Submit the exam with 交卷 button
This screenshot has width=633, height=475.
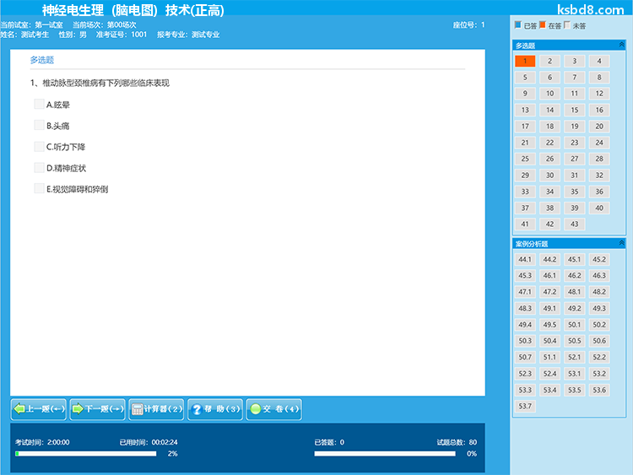click(274, 409)
